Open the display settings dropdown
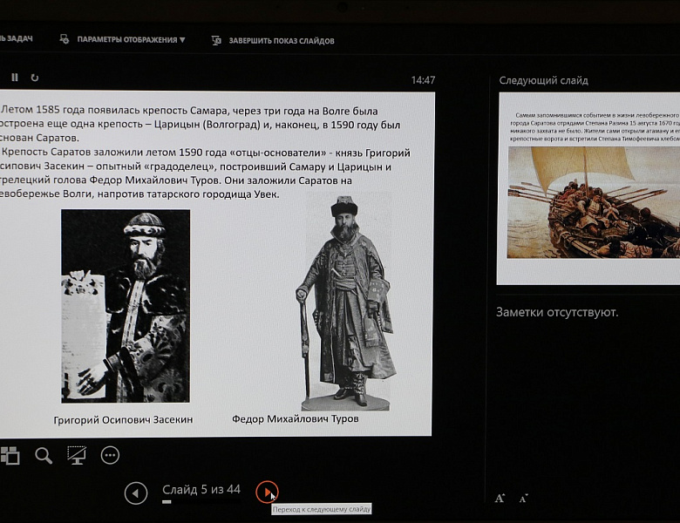680x523 pixels. (x=131, y=40)
